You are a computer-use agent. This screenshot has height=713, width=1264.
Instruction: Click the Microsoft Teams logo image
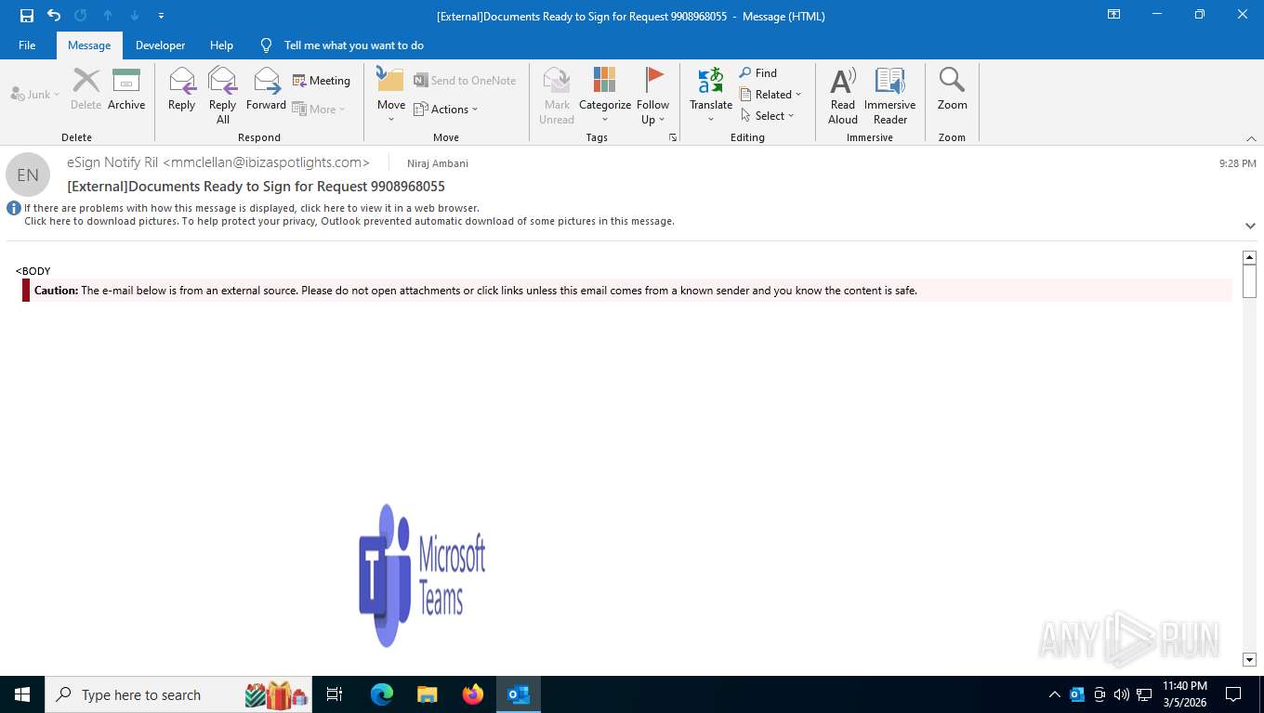(x=422, y=576)
